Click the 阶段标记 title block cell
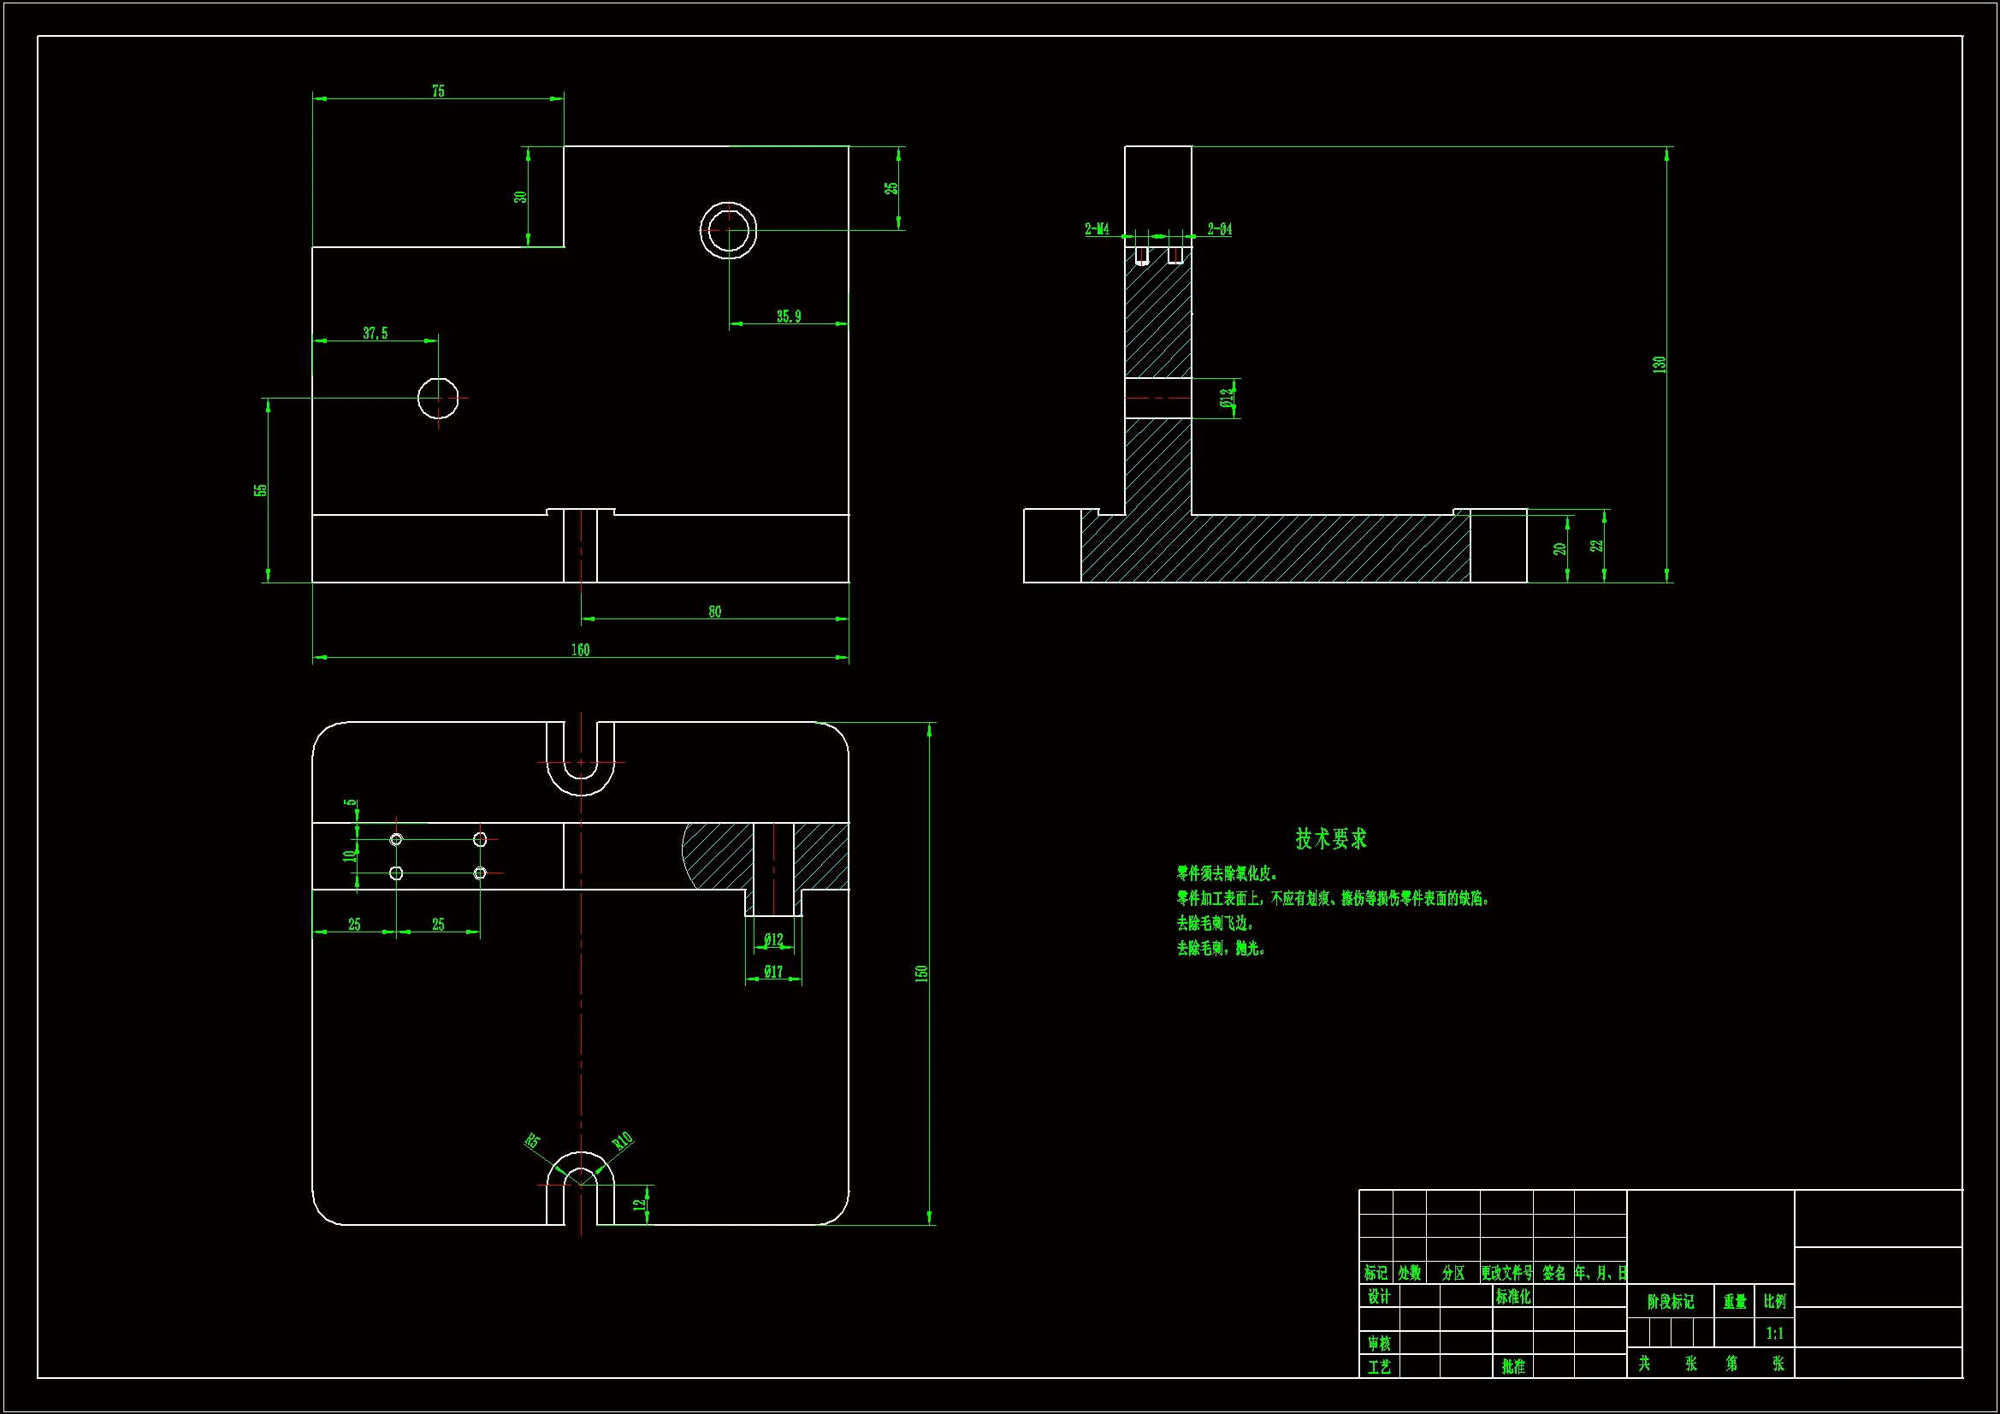 pos(1670,1302)
